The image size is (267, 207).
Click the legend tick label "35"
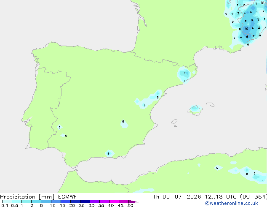point(101,205)
